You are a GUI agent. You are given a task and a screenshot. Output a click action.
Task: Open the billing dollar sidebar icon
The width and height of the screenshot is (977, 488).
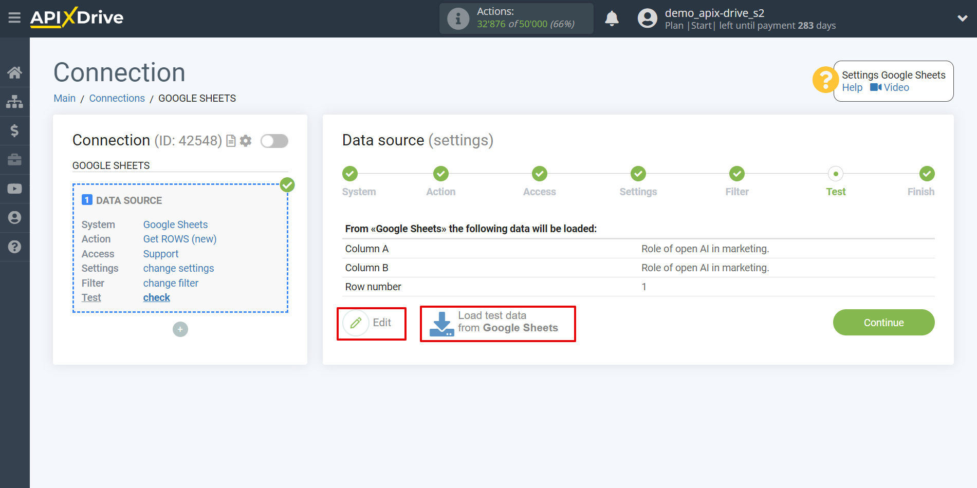pyautogui.click(x=14, y=130)
